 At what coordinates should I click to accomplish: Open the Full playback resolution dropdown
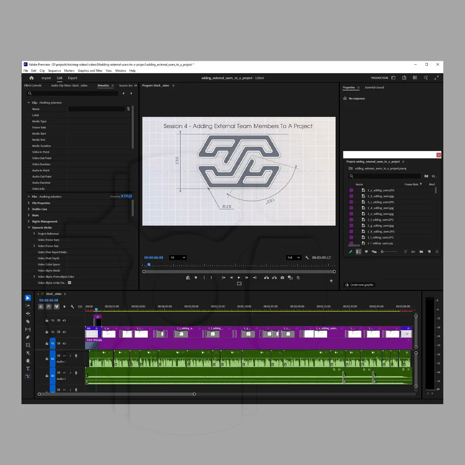[x=294, y=258]
